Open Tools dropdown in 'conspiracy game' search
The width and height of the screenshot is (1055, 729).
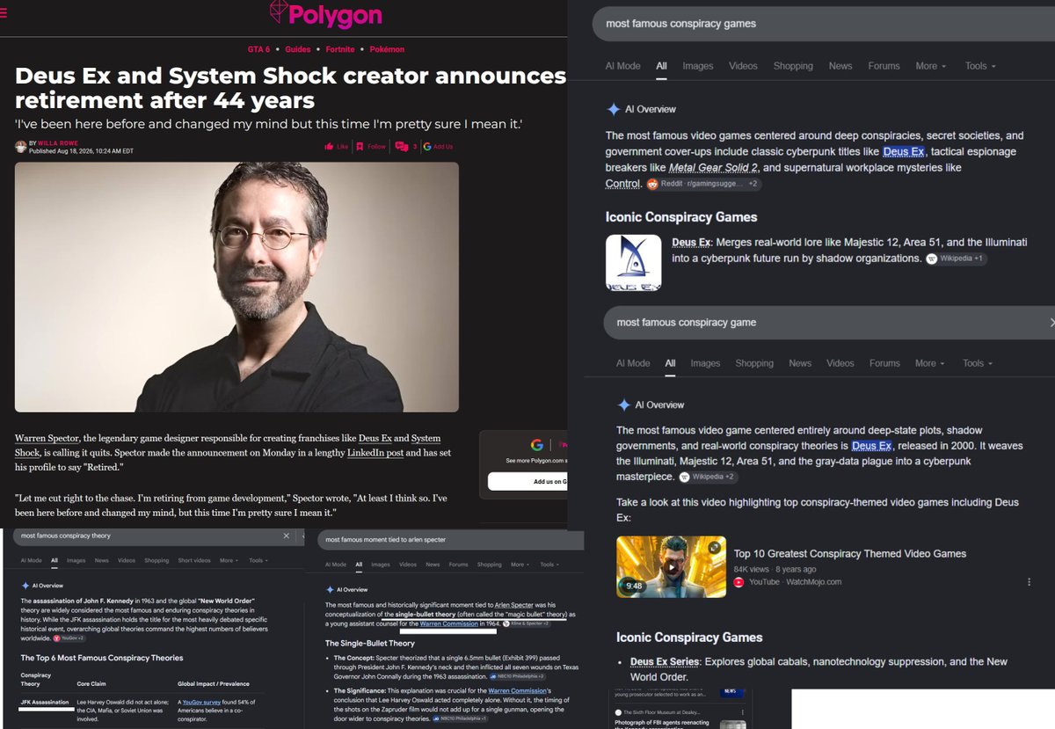[x=978, y=363]
